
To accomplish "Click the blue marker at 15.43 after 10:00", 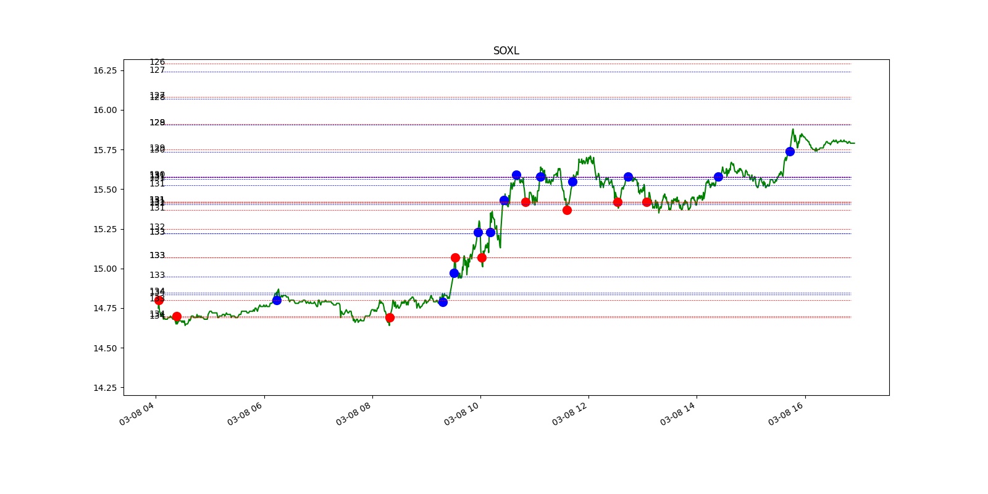I will pyautogui.click(x=504, y=200).
